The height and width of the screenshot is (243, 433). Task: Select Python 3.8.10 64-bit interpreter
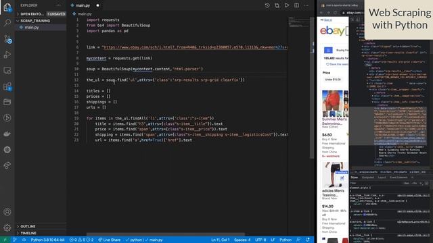click(x=47, y=240)
